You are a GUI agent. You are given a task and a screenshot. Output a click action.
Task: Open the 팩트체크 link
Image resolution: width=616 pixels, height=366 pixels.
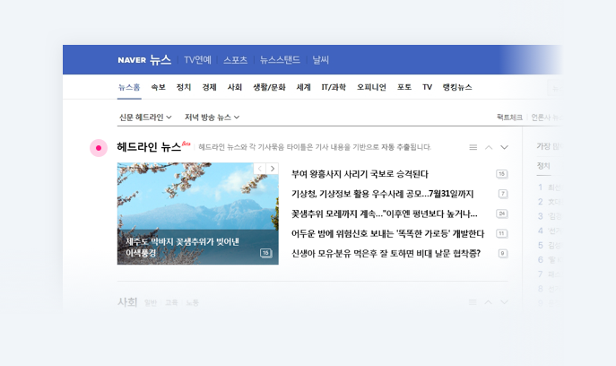[509, 118]
